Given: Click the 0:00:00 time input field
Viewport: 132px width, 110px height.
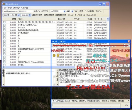Looking at the screenshot, I should 25,15.
